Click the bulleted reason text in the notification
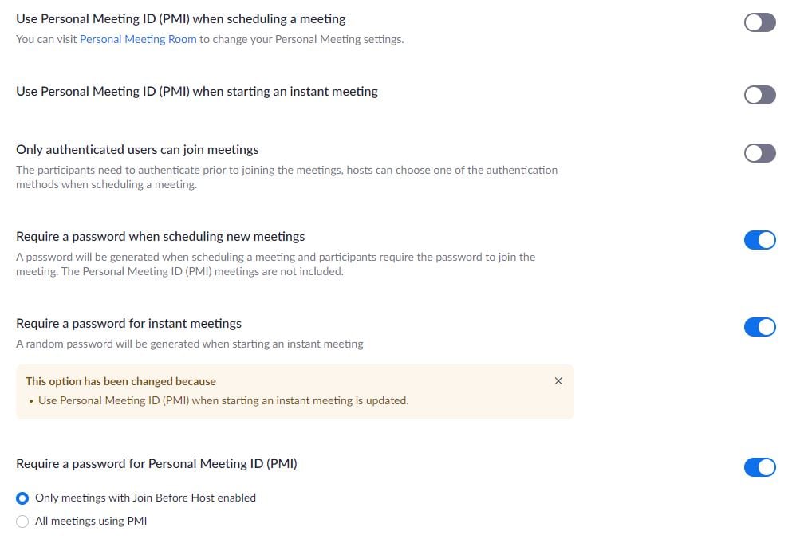 pos(223,400)
